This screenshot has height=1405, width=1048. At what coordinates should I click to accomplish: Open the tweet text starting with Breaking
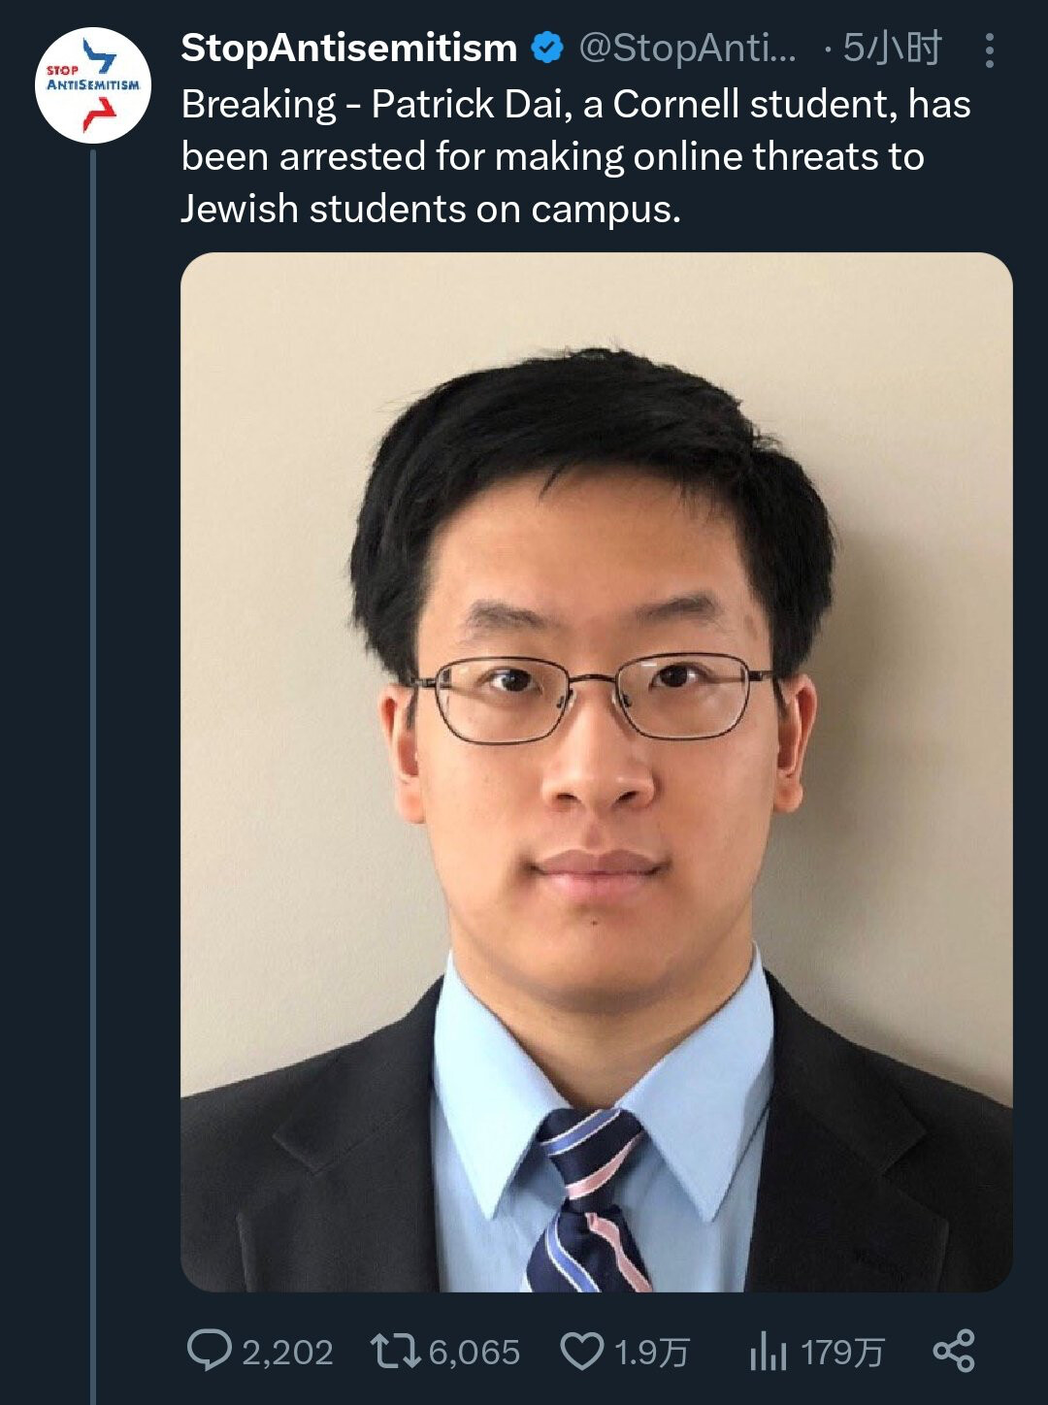576,156
